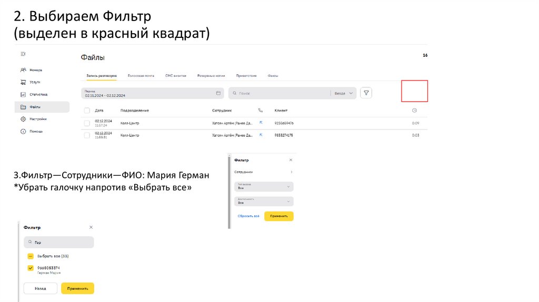Open the Период date range picker
Image resolution: width=539 pixels, height=302 pixels.
152,93
